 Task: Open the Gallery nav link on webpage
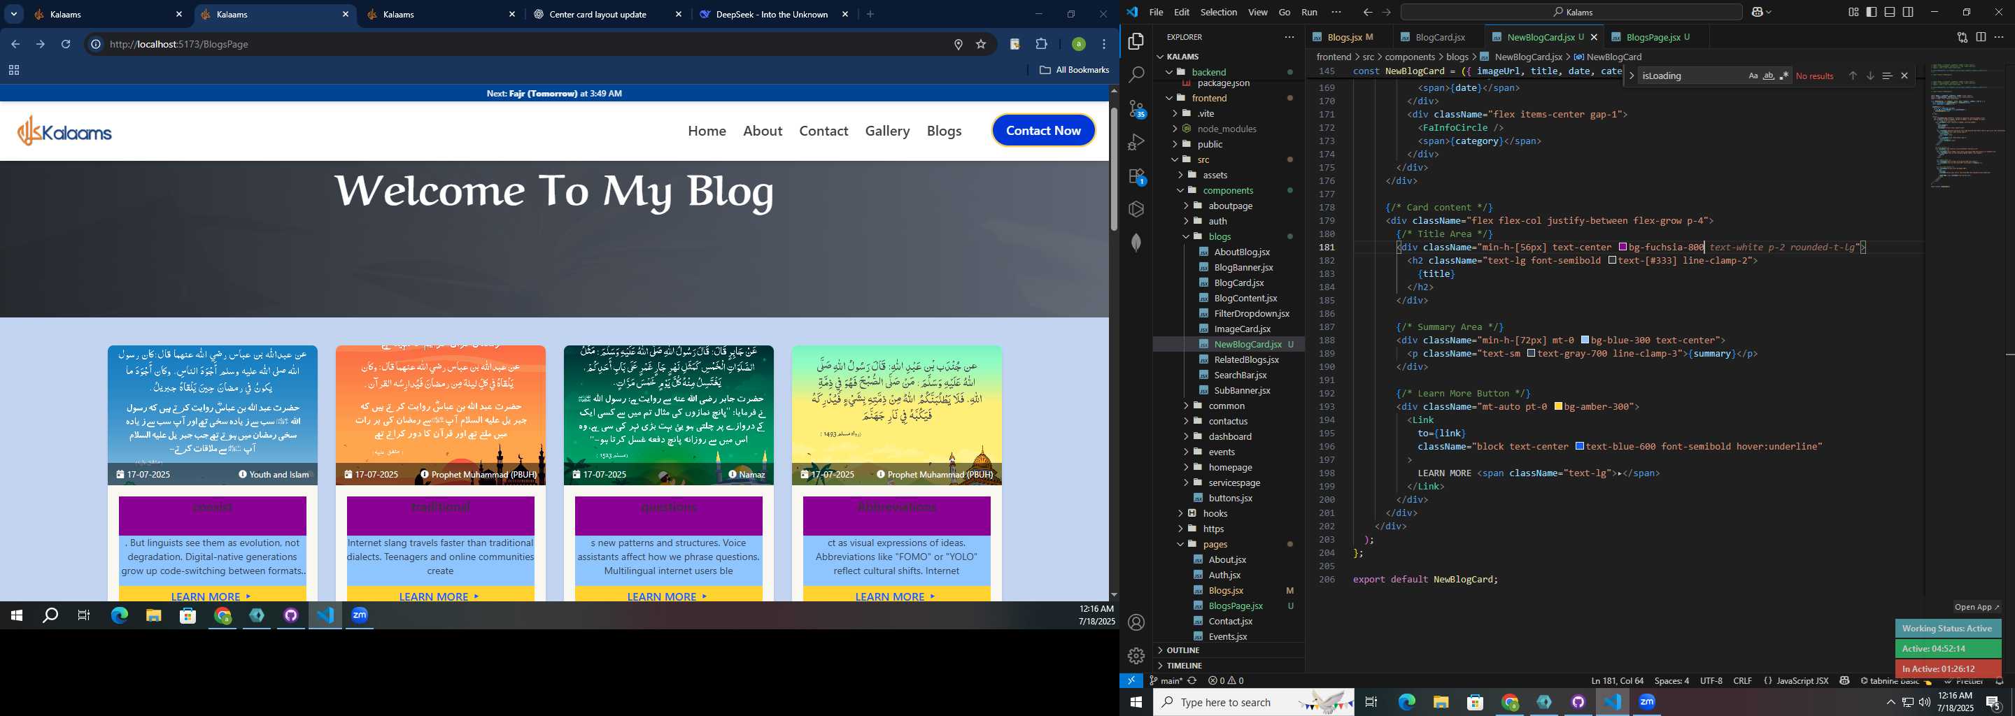887,131
